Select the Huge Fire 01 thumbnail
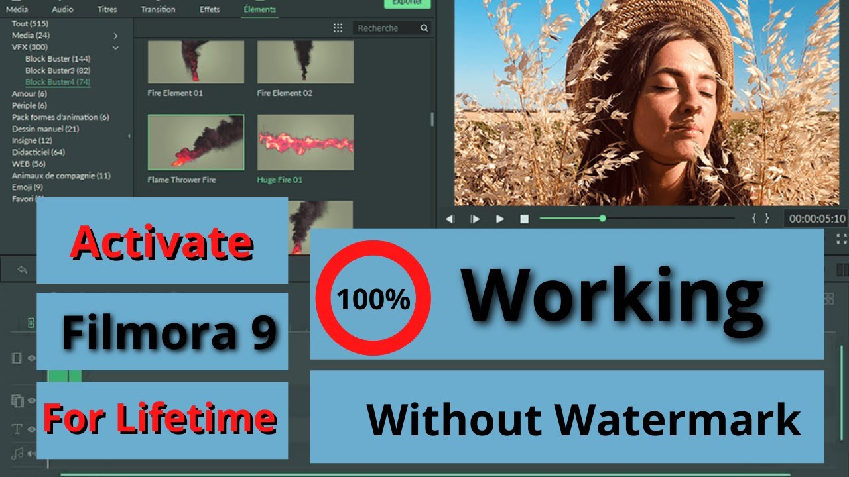 click(x=305, y=142)
